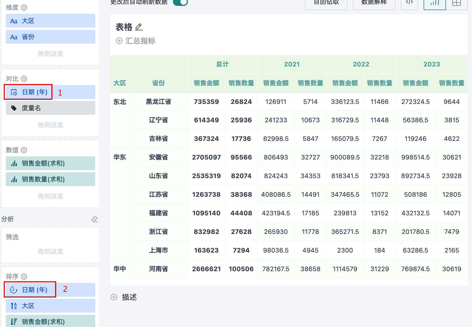The image size is (472, 327).
Task: Click 销售金额 header under 总计
Action: [x=206, y=83]
